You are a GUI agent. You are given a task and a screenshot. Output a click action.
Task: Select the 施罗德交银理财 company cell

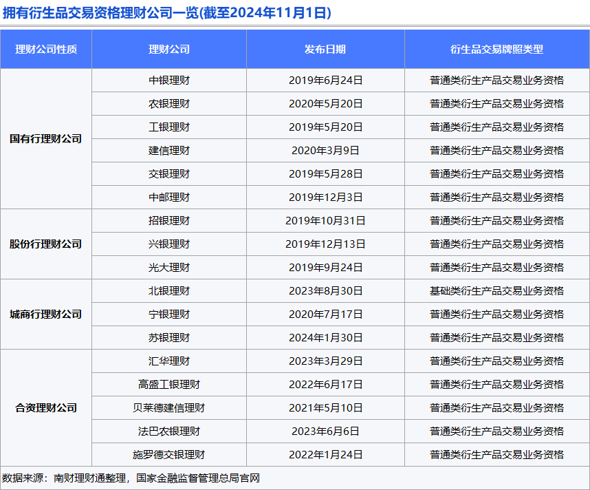point(169,455)
